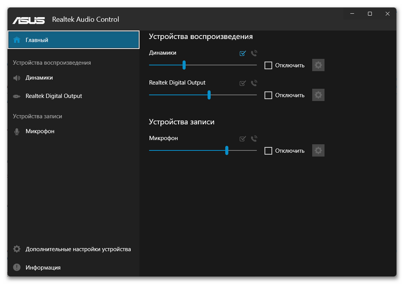Minimize the Realtek Audio Control window
Screen dimensions: 404x284
[x=352, y=13]
